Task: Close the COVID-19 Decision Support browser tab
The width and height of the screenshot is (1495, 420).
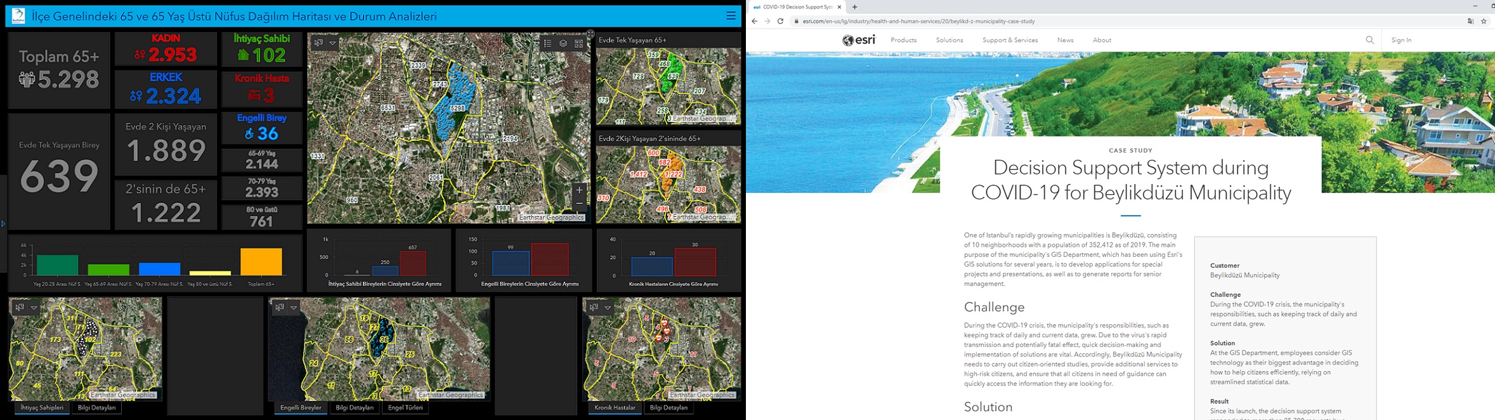Action: click(839, 7)
